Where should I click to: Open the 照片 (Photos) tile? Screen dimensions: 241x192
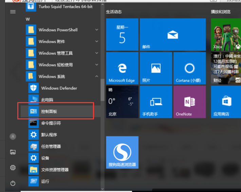[x=156, y=68]
